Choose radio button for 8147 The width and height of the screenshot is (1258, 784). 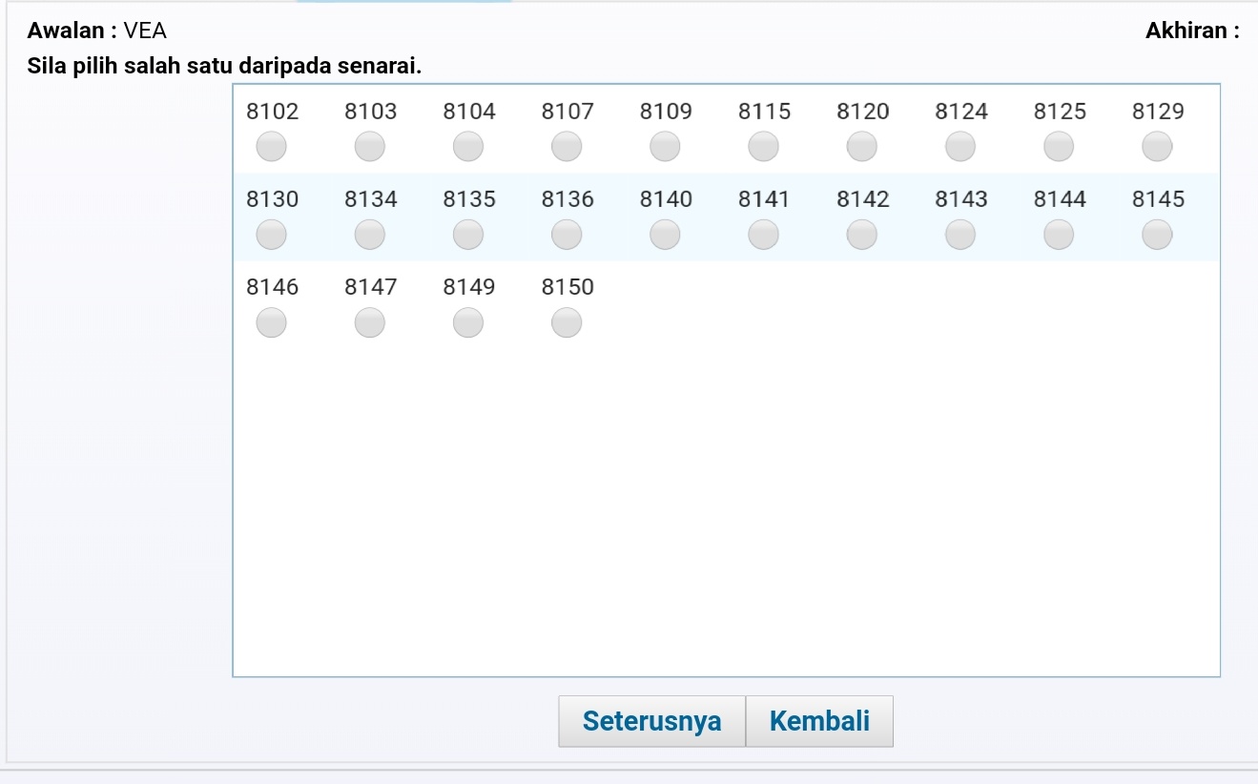[370, 324]
